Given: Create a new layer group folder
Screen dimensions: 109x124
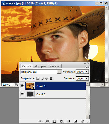Looking at the screenshot, I should tap(68, 121).
